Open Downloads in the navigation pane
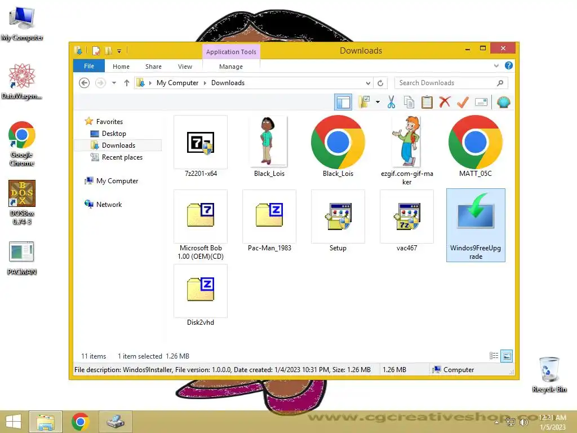Screen dimensions: 577x433 click(x=118, y=145)
